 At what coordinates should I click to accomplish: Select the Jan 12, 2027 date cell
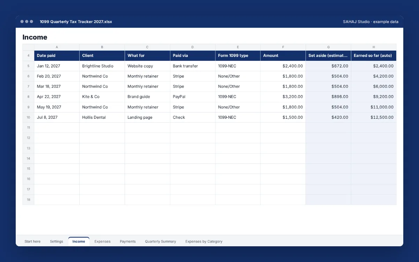(x=57, y=66)
